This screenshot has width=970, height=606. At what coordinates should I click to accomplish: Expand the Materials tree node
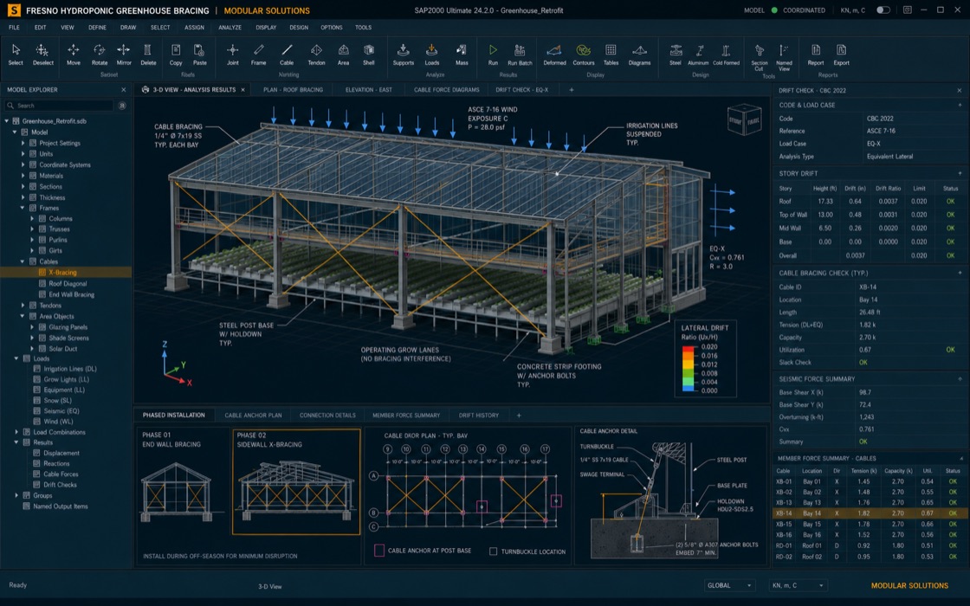point(23,176)
